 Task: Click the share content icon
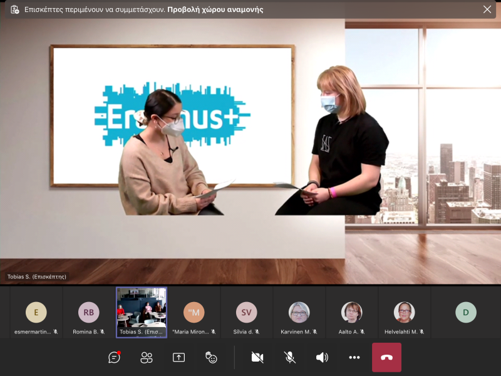click(178, 357)
